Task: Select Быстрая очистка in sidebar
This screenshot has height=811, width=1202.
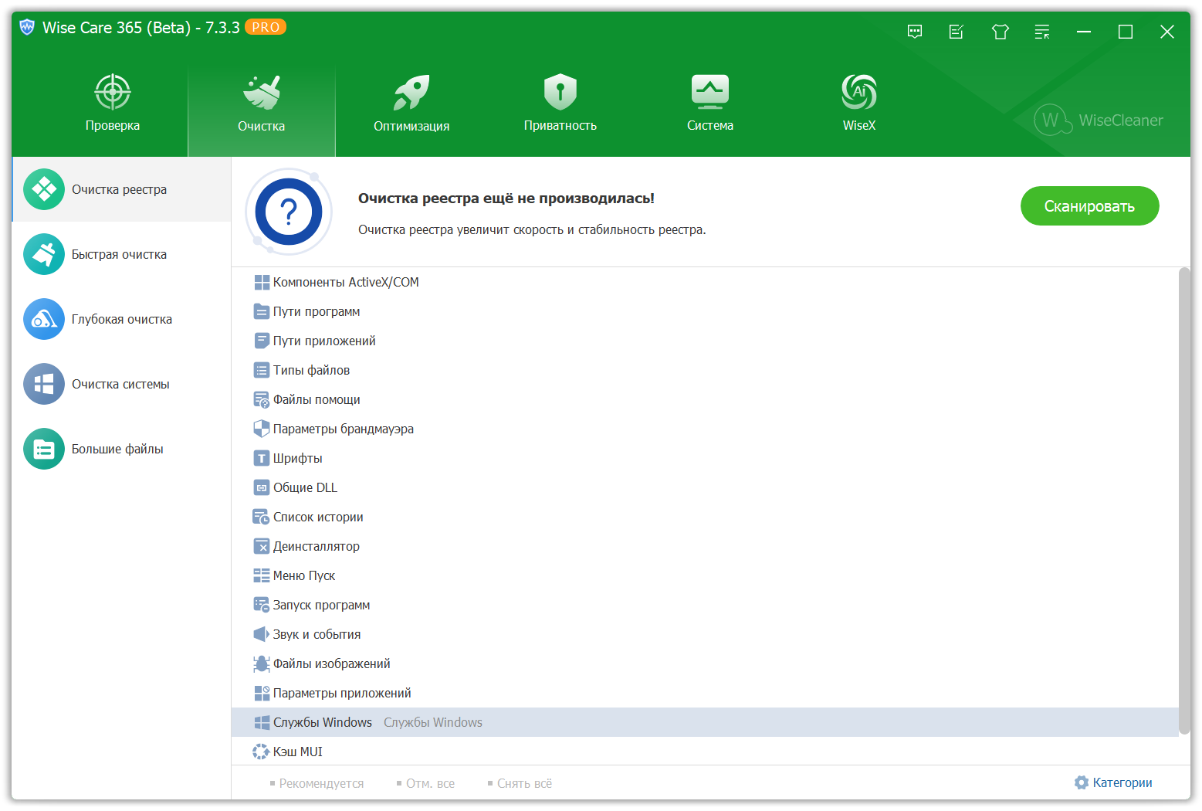Action: pyautogui.click(x=119, y=254)
